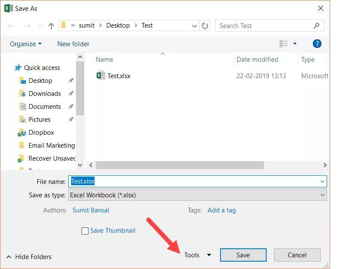This screenshot has width=337, height=269.
Task: Select the Test.xlsx file
Action: pos(119,76)
